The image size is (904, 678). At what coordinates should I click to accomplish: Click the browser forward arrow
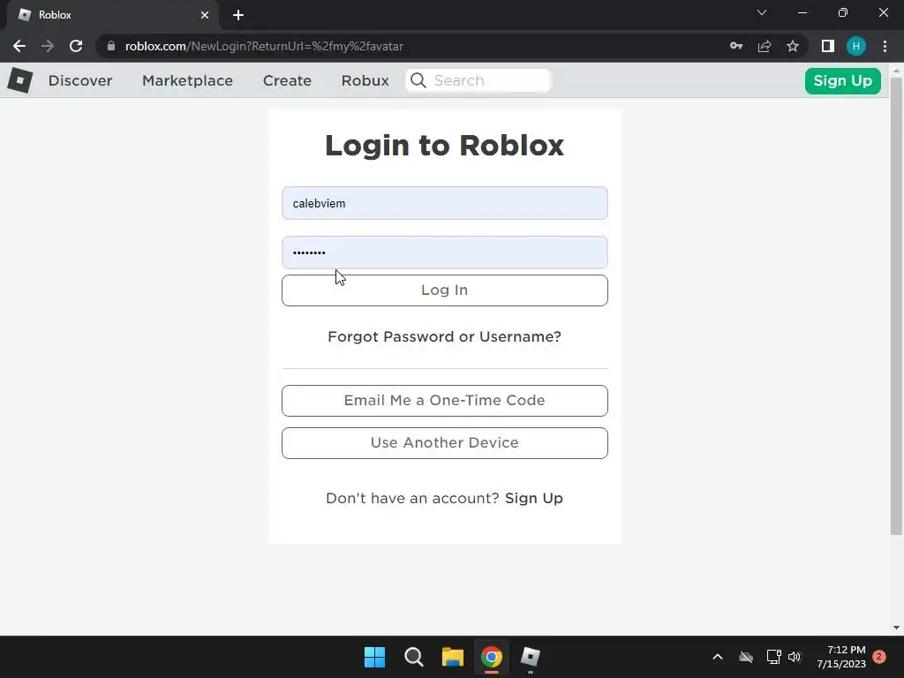tap(48, 46)
